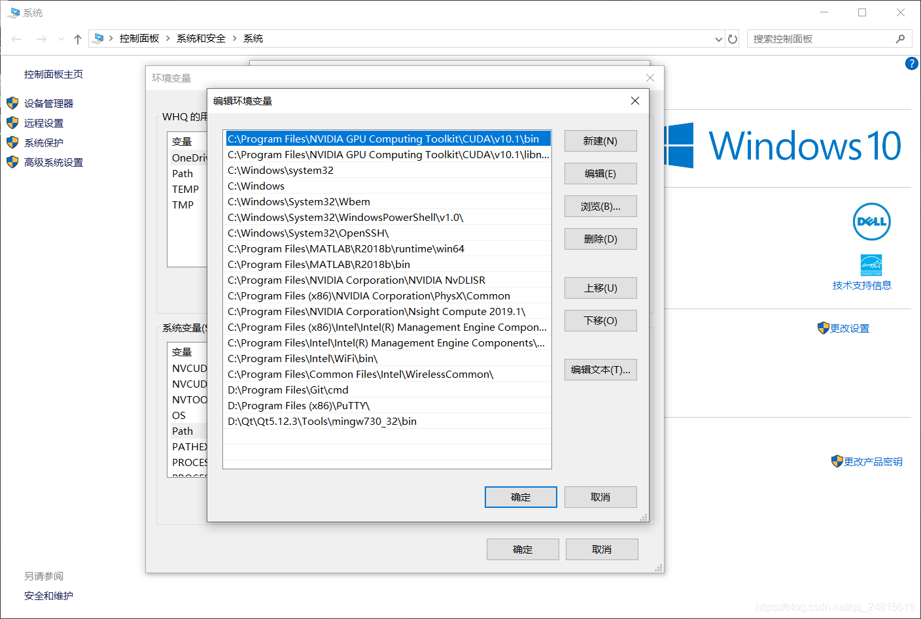The height and width of the screenshot is (619, 921).
Task: Click 取消 in 编辑环境变量 dialog
Action: click(600, 497)
